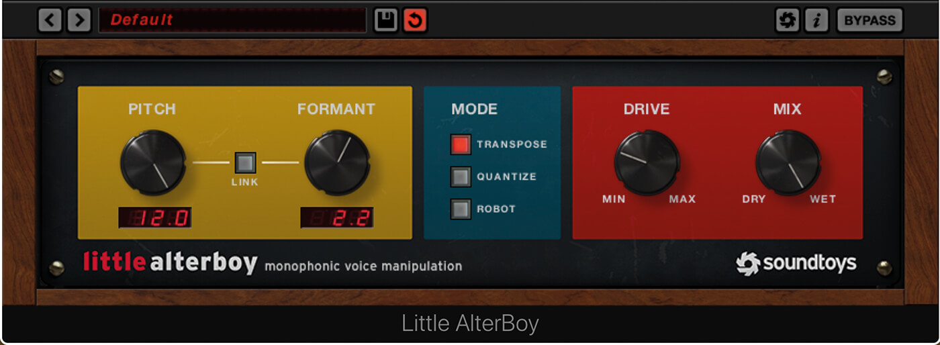
Task: Click the FORMANT knob
Action: (x=337, y=162)
